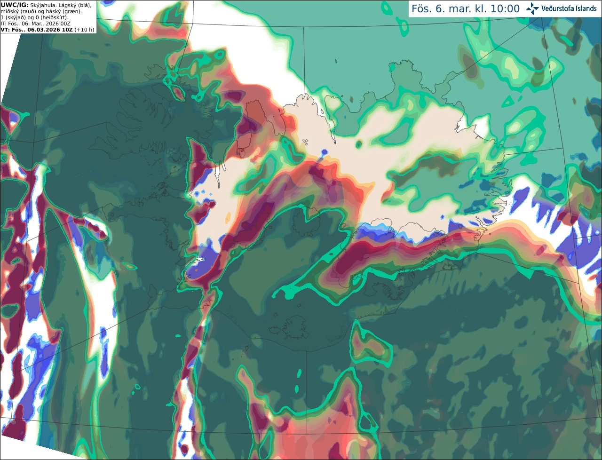The image size is (602, 460).
Task: Click the 'Fös. 6. mar. kl. 10:00' date label
Action: click(466, 9)
